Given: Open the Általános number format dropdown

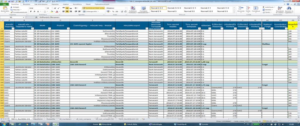Looking at the screenshot, I should click(x=126, y=8).
